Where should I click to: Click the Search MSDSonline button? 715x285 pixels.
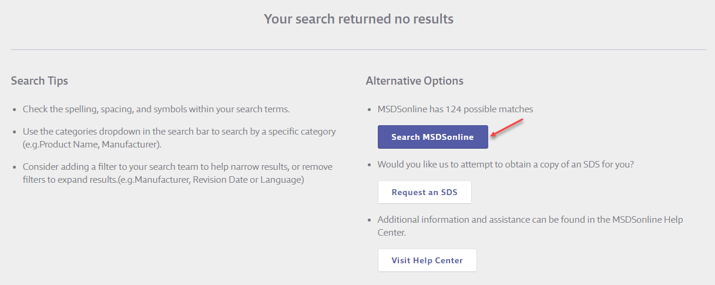coord(432,137)
